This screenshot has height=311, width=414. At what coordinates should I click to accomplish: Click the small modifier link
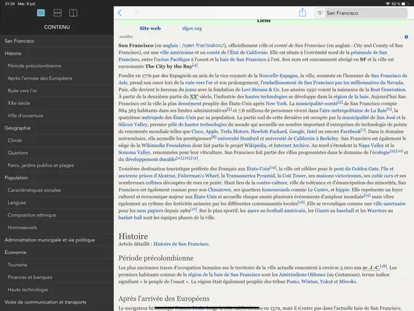pos(126,37)
